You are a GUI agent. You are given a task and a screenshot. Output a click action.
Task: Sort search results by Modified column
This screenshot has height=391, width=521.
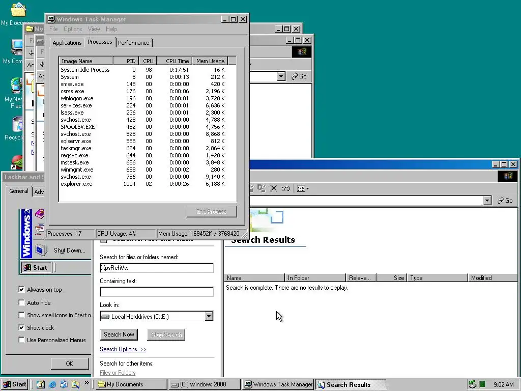492,277
